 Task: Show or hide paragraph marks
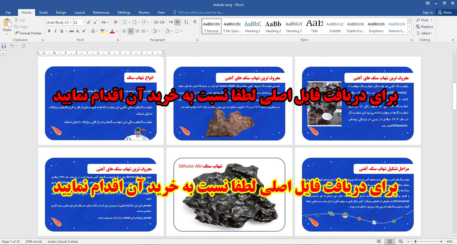pyautogui.click(x=195, y=22)
